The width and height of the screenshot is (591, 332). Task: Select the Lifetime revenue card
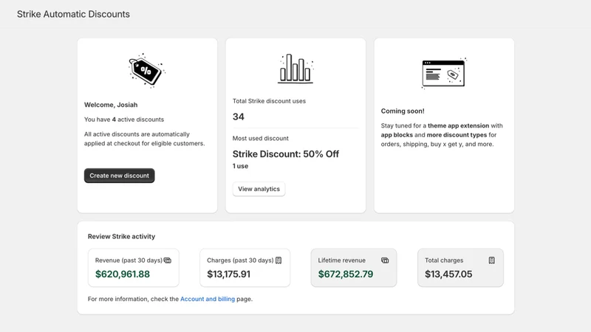354,268
